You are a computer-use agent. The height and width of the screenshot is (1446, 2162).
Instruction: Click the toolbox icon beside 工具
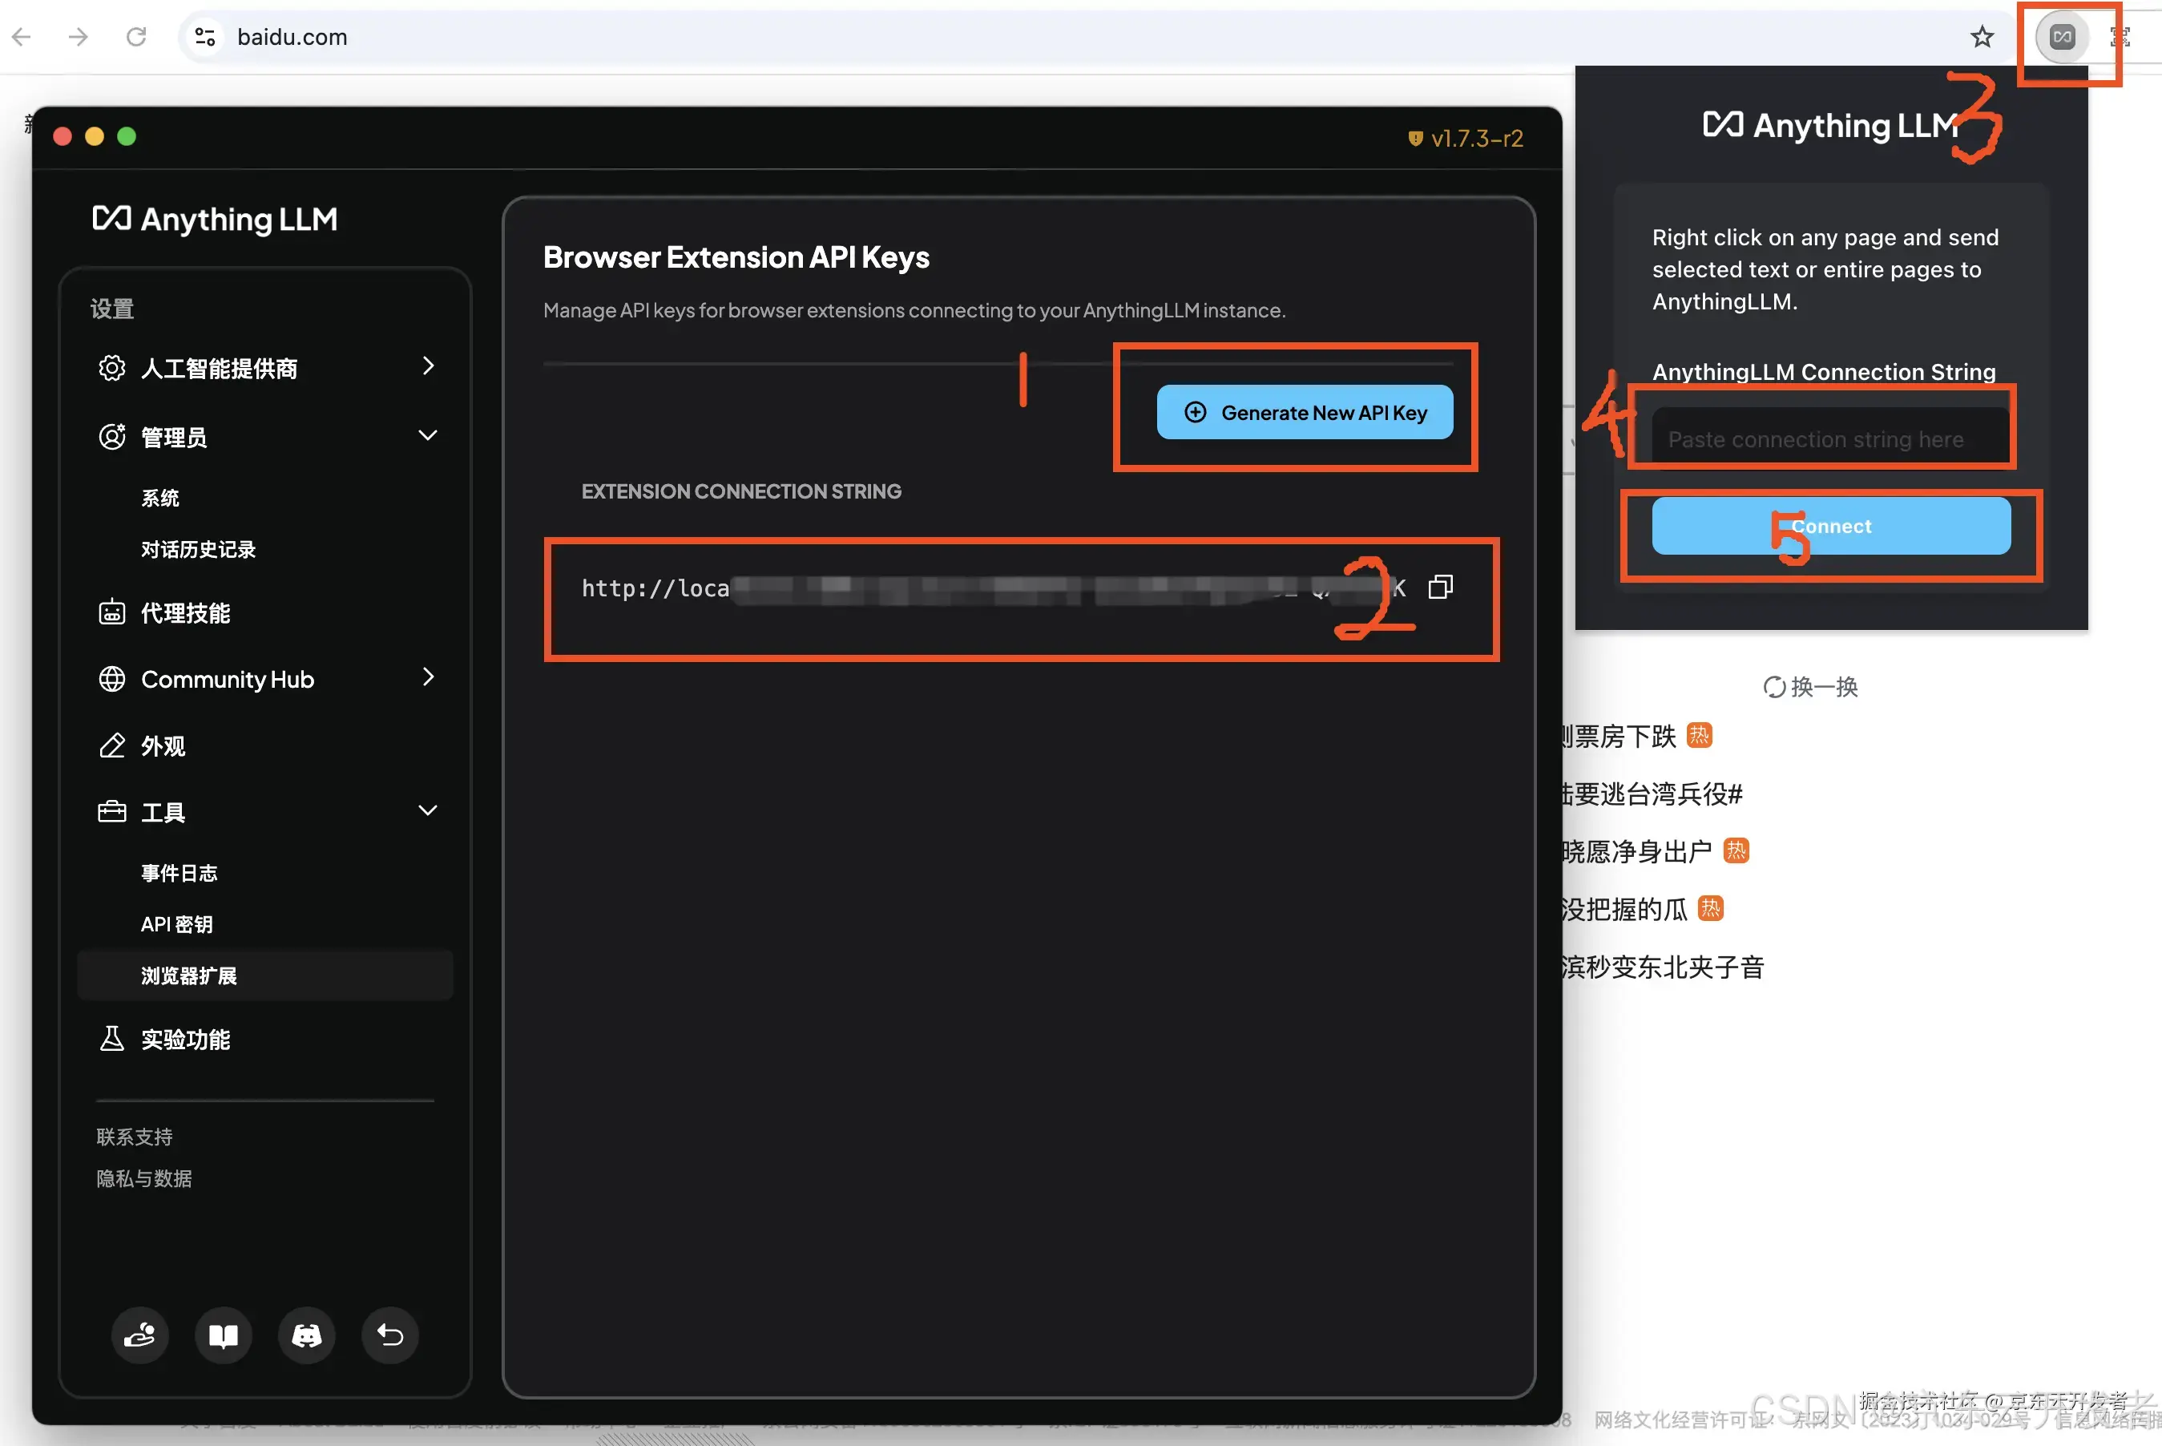coord(111,811)
